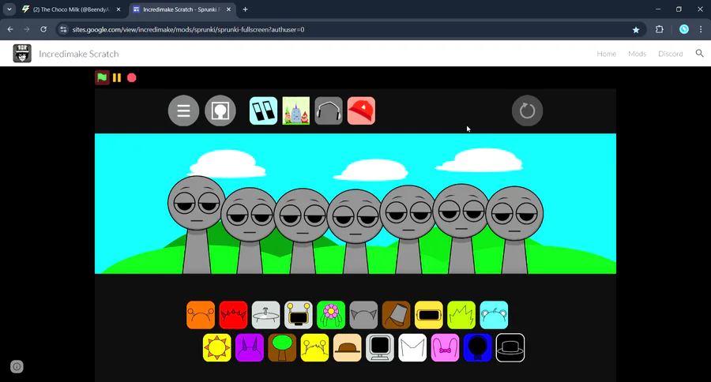Pick the pink bunny bow sound icon
Viewport: 711px width, 382px height.
(446, 347)
